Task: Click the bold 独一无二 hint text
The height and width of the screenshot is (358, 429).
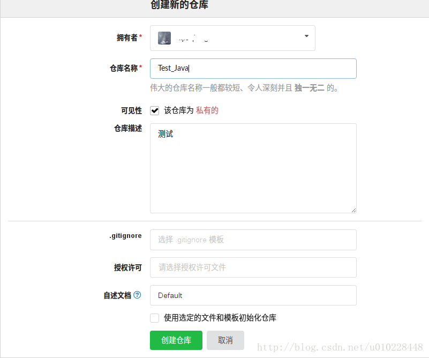Action: 310,88
